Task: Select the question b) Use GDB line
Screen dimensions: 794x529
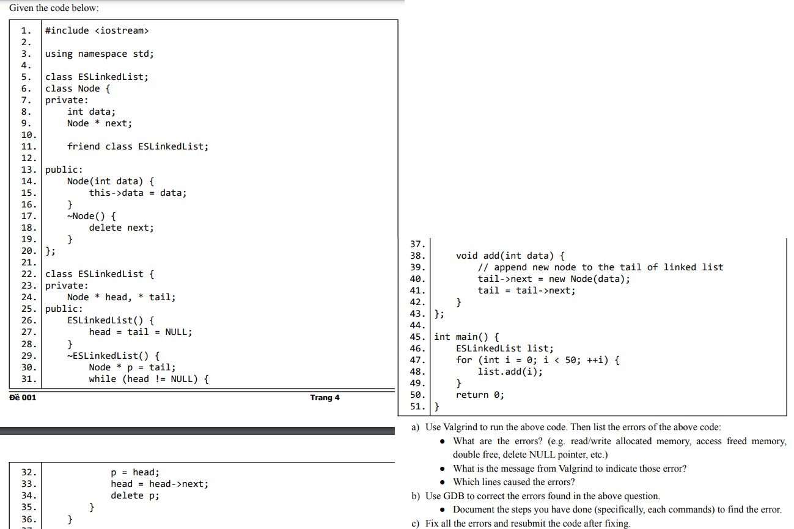Action: [538, 495]
